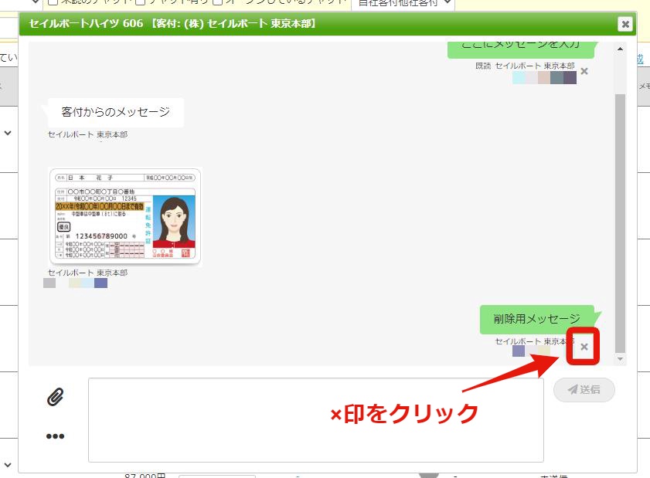Click the 客付からのメッセージ bubble
Screen dimensions: 650x478
116,112
